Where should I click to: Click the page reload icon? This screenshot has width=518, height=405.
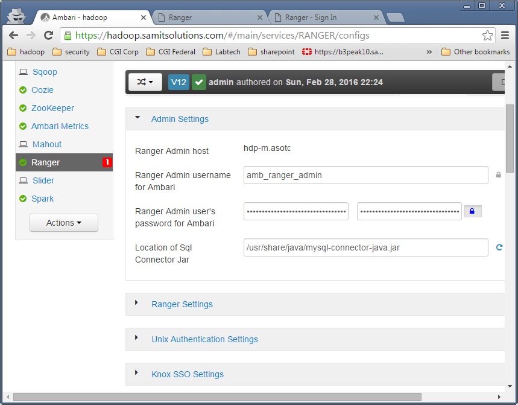coord(49,36)
